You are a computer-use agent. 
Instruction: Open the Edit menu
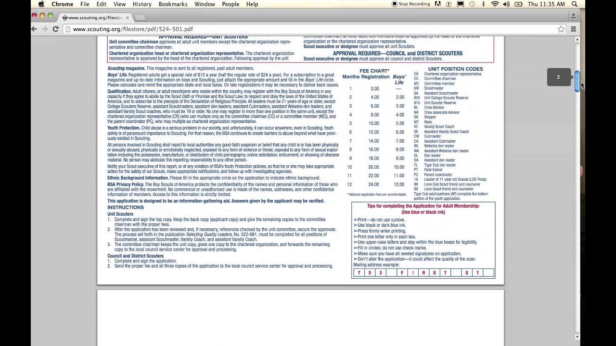tap(101, 4)
